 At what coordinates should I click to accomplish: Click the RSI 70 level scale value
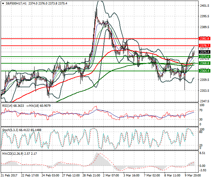(201, 110)
